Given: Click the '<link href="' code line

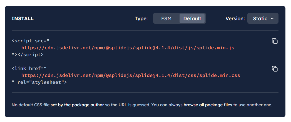Looking at the screenshot, I should (29, 69).
